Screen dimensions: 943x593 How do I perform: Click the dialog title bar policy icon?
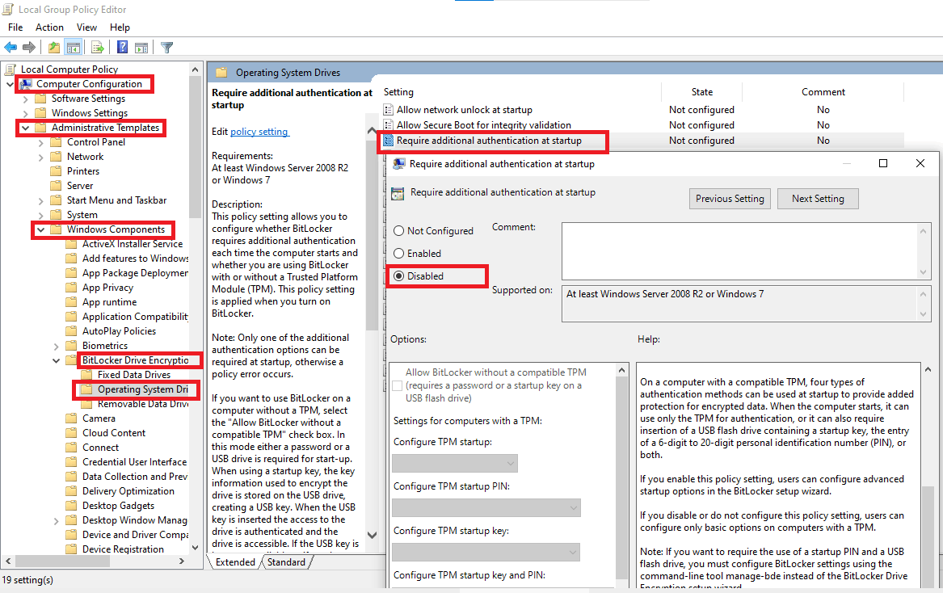(x=398, y=163)
